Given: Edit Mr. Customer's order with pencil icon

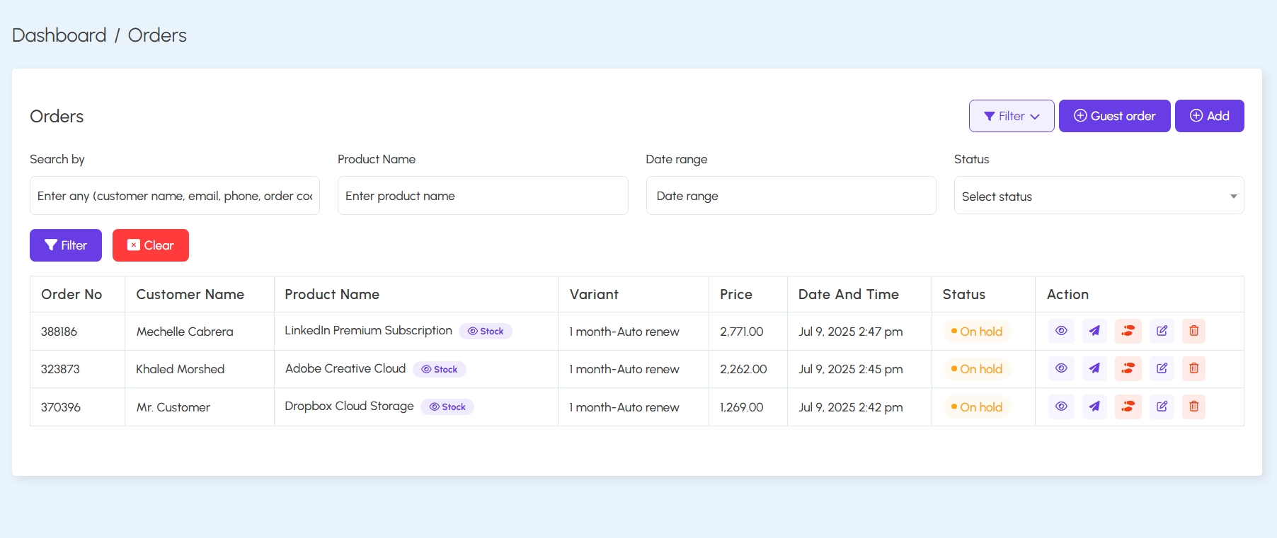Looking at the screenshot, I should point(1162,407).
